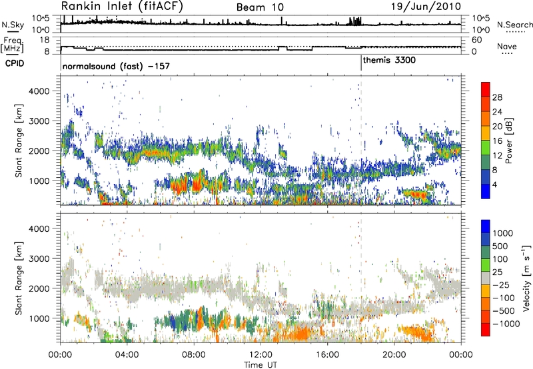Click "normalsound (fast) -157" CPID text
The image size is (533, 369).
[x=116, y=66]
